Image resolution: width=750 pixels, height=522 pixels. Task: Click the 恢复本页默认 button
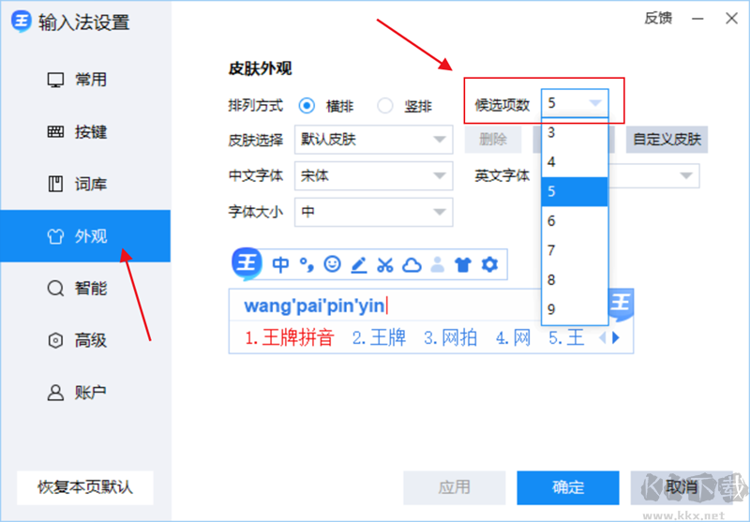[x=85, y=487]
